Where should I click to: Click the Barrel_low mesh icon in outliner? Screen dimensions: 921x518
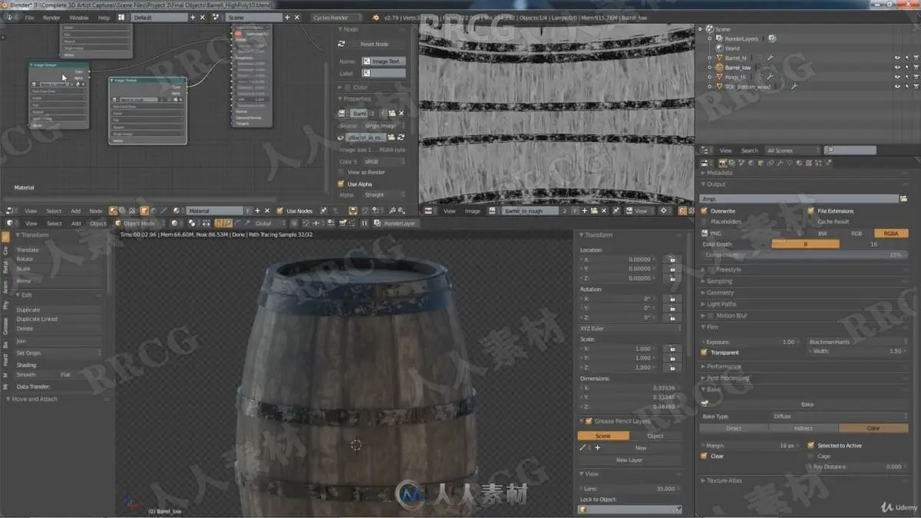click(x=719, y=68)
